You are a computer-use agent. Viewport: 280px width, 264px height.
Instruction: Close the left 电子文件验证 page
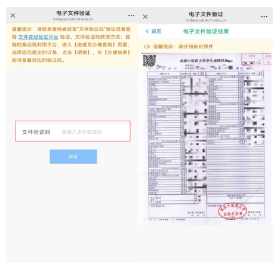(13, 16)
